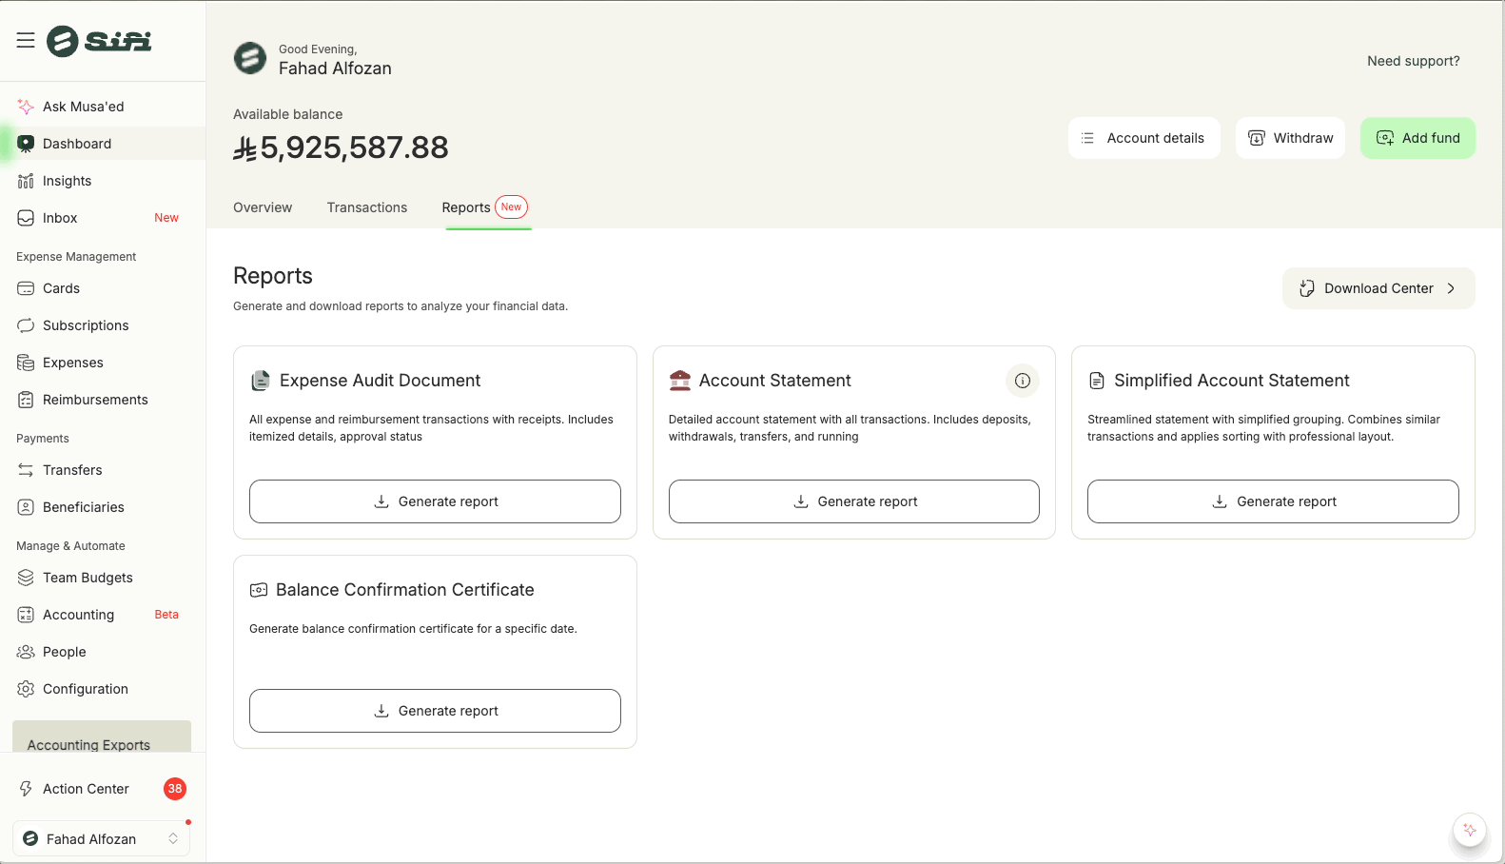Image resolution: width=1505 pixels, height=864 pixels.
Task: Open Configuration settings
Action: tap(85, 689)
